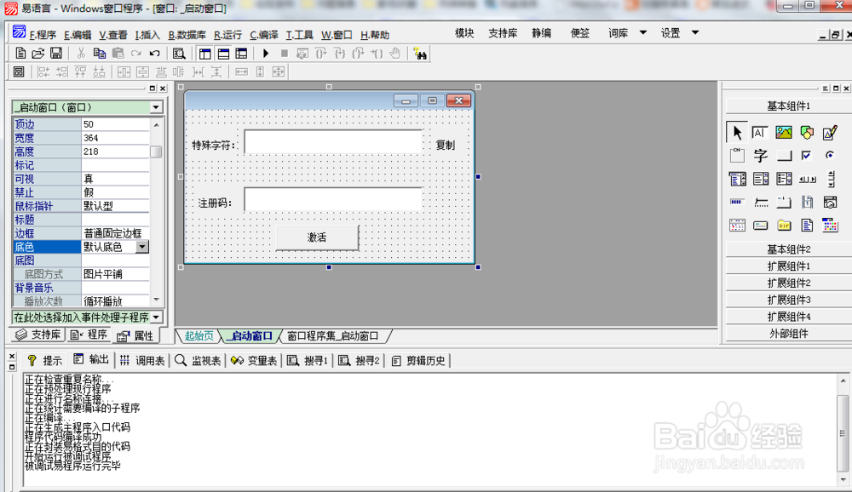Screen dimensions: 852x492
Task: Click the 支持库 top toolbar button
Action: tap(503, 33)
